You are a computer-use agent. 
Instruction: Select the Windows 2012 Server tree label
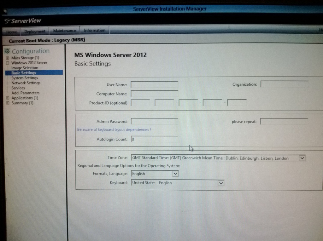point(29,63)
